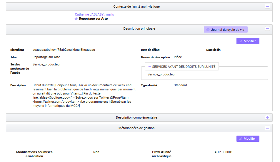Click the minus icon of Métadonnées de gestion
This screenshot has height=162, width=280.
tap(267, 128)
